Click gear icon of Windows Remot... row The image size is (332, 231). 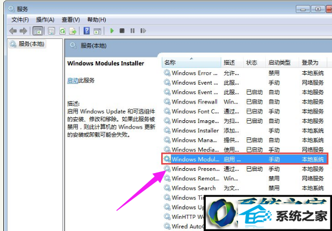coord(167,178)
